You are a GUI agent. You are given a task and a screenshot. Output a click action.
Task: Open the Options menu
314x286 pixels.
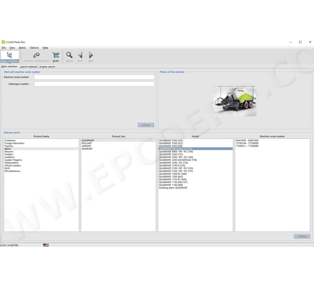tap(34, 48)
